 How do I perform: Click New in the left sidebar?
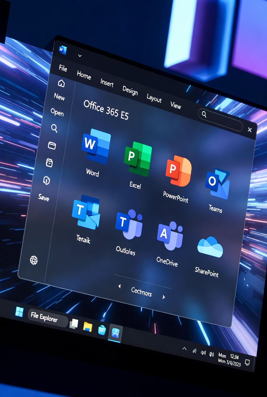(x=59, y=97)
